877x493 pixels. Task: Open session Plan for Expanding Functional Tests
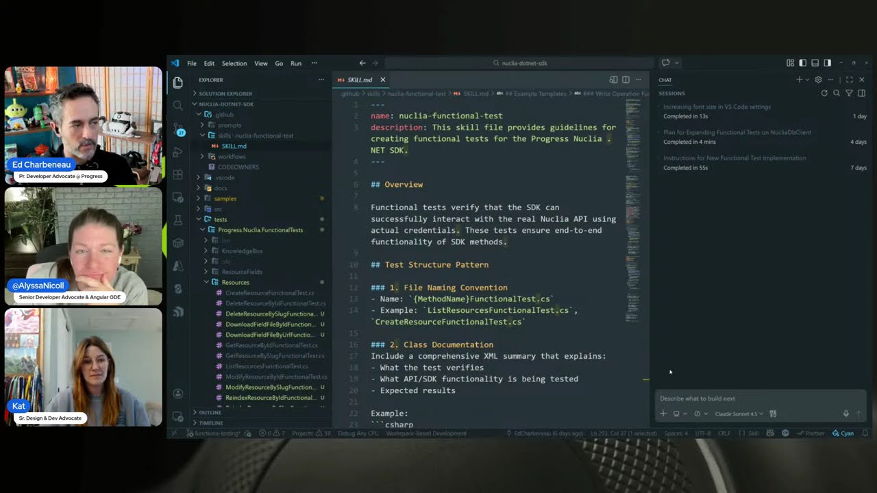762,137
